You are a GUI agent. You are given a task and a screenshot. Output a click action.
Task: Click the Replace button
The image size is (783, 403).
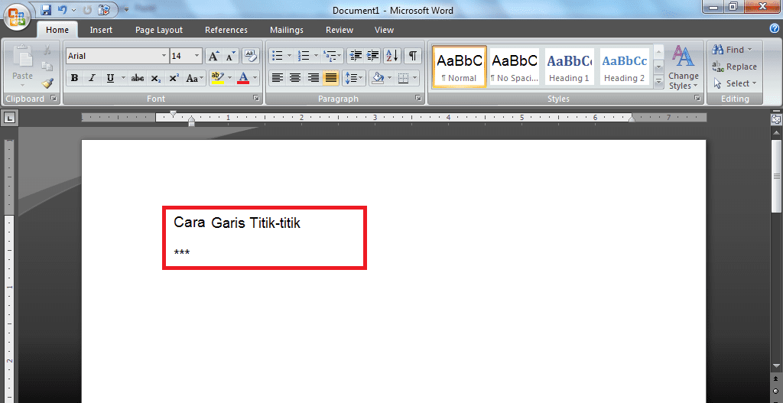click(735, 67)
